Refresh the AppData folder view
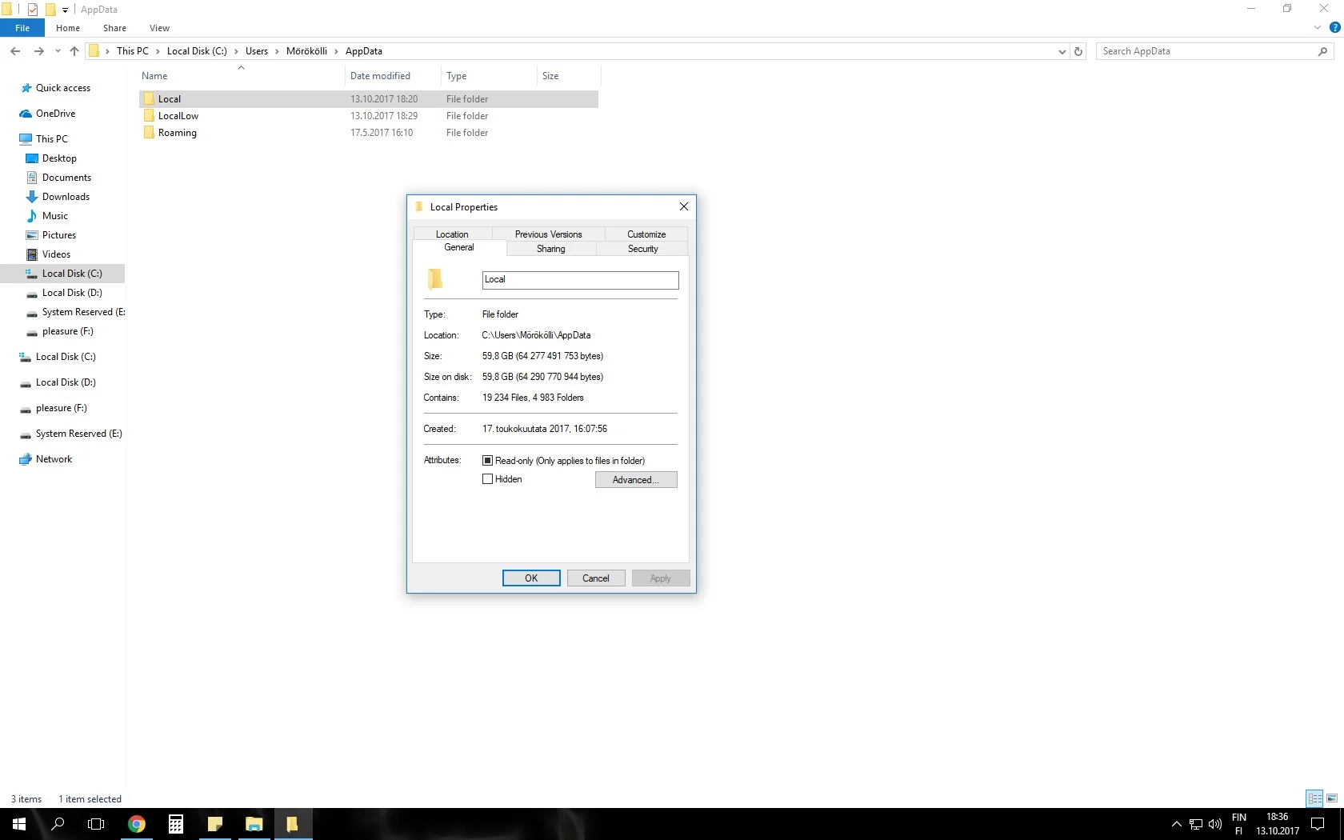This screenshot has height=840, width=1344. click(x=1078, y=51)
